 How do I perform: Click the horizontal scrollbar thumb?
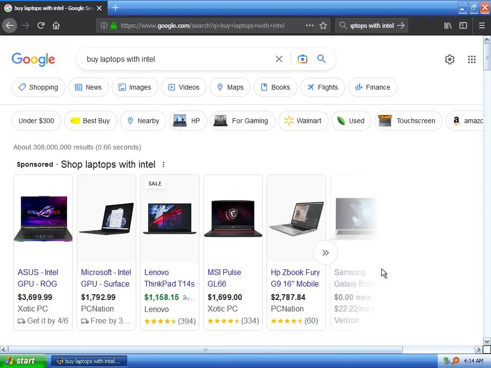205,349
